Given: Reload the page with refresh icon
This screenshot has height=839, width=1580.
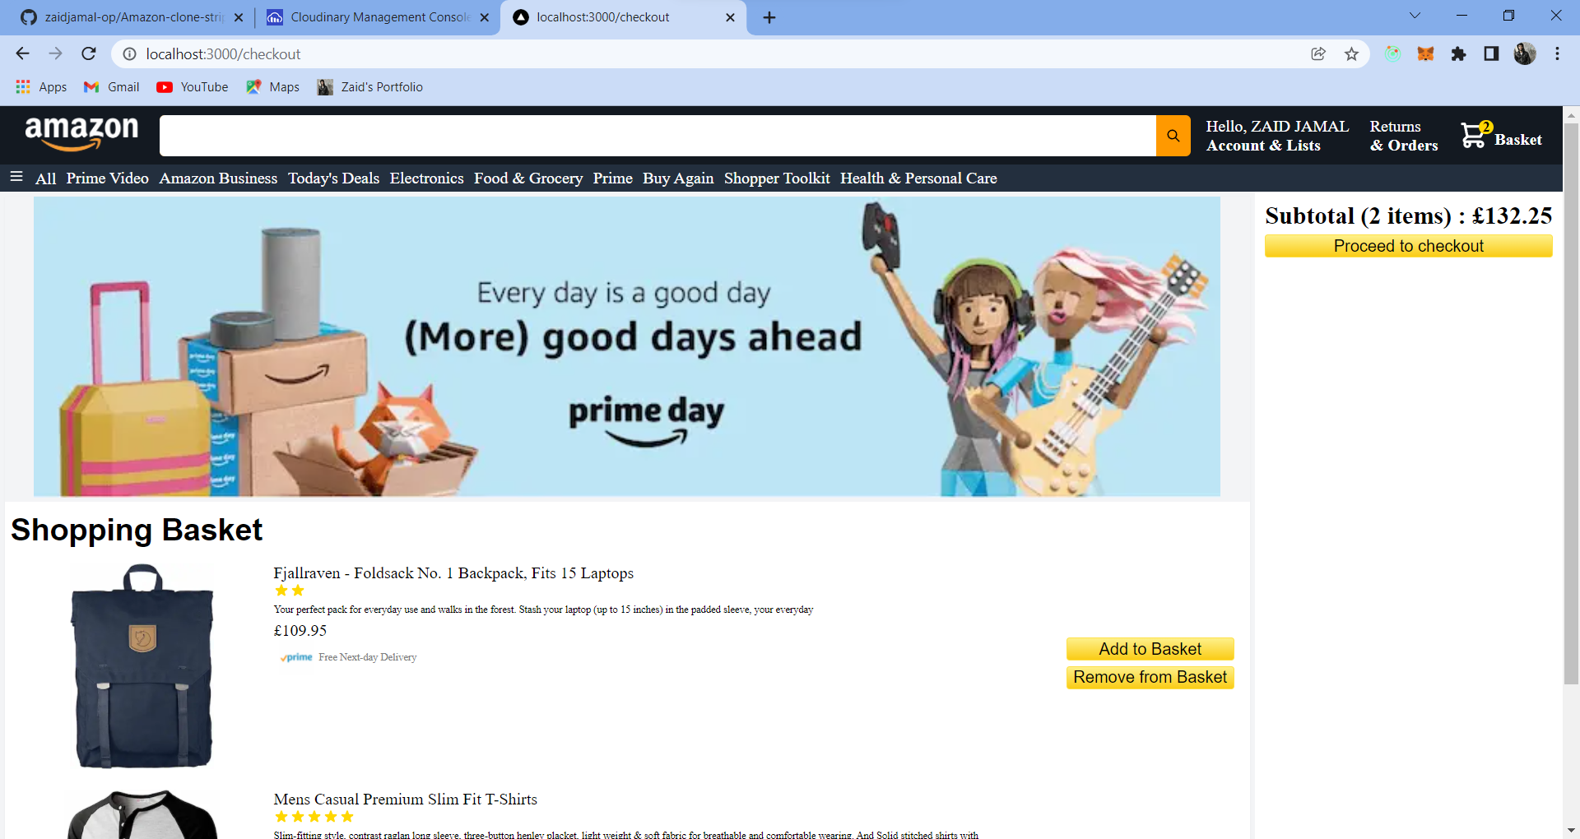Looking at the screenshot, I should [89, 54].
